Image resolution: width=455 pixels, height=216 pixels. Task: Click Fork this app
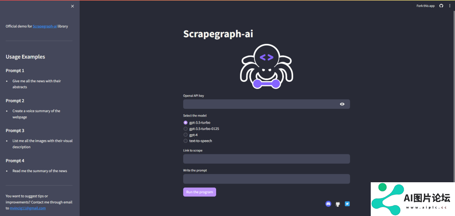coord(426,6)
